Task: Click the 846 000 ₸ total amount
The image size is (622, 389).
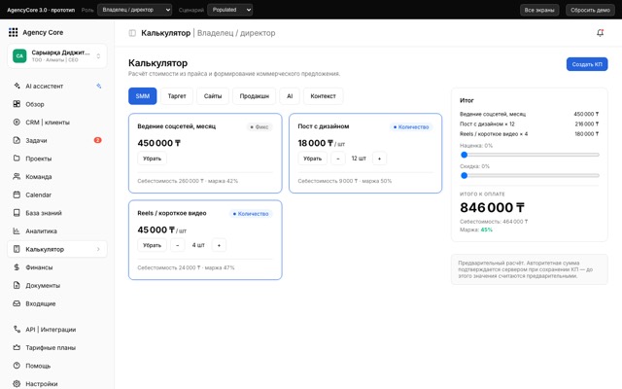Action: click(x=493, y=207)
